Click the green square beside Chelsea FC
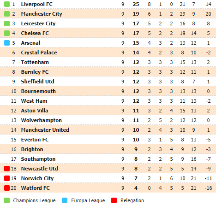 [x=7, y=33]
